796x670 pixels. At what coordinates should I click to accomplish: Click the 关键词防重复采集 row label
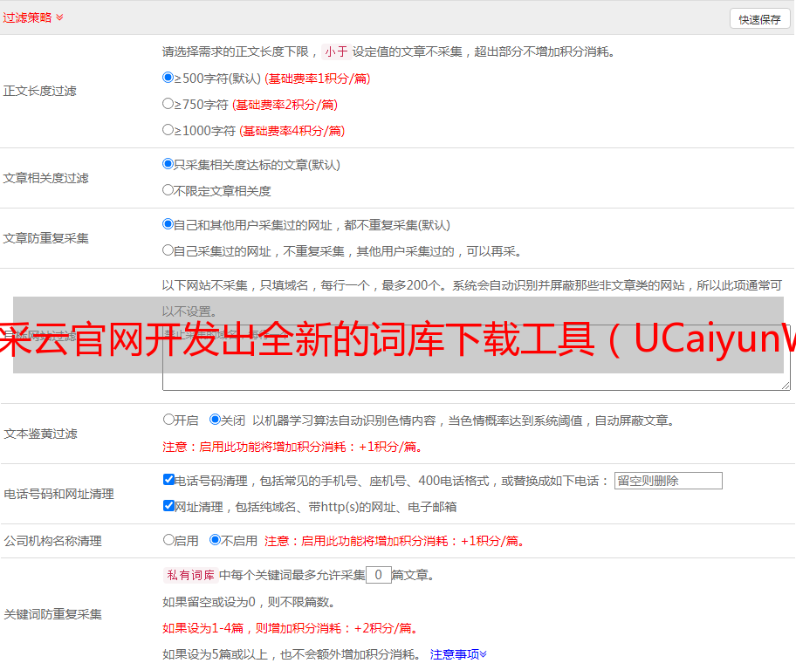coord(52,614)
